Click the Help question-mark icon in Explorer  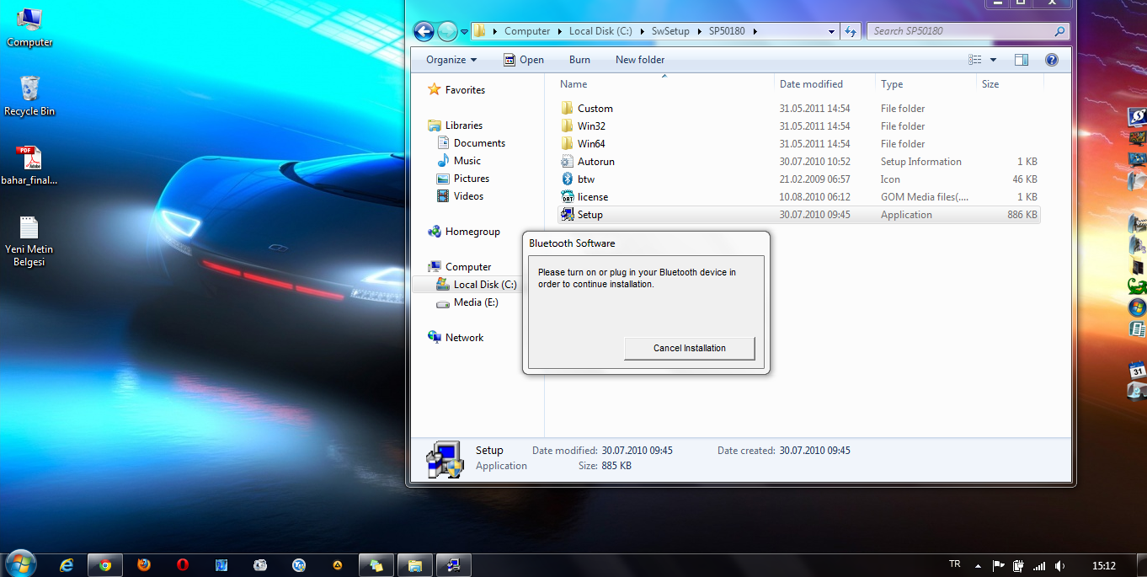point(1051,59)
